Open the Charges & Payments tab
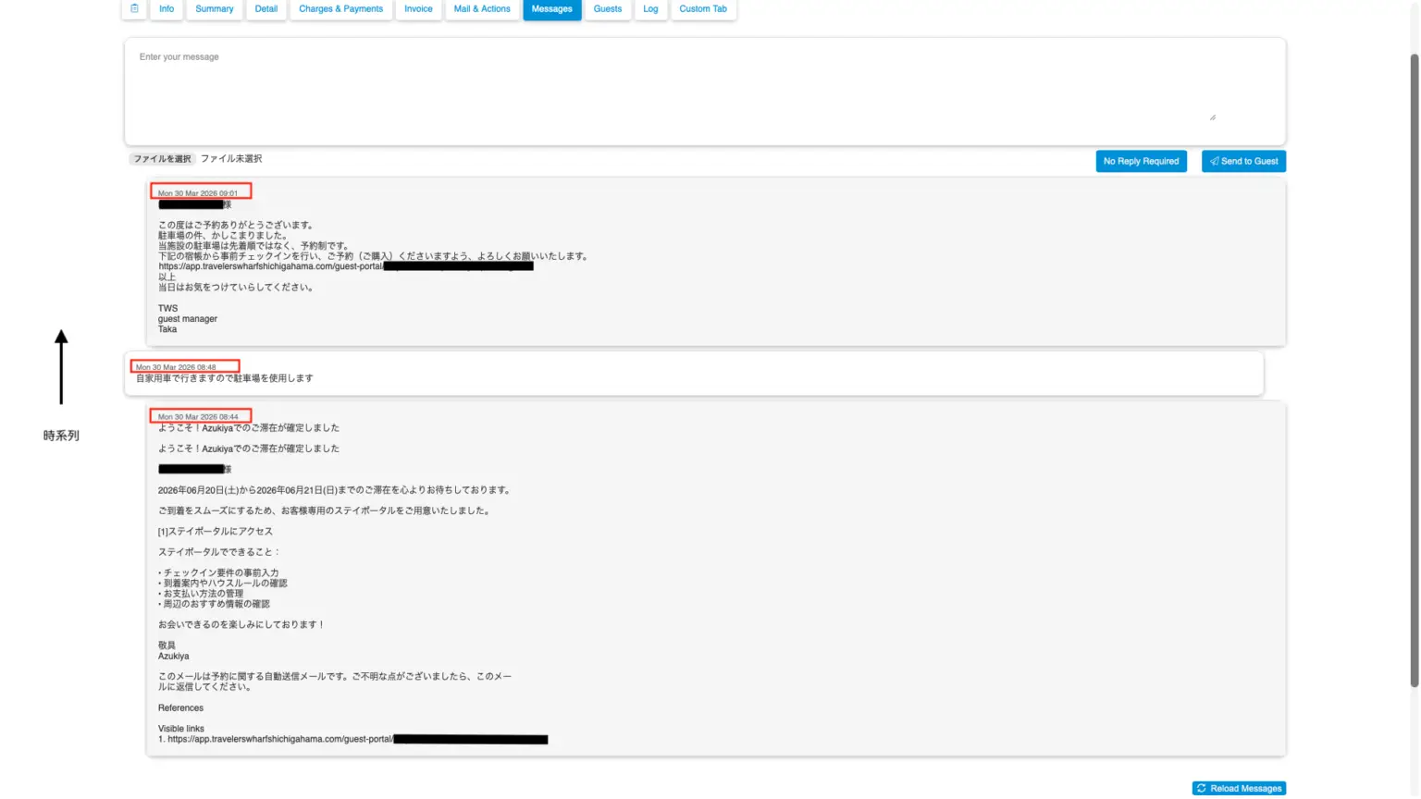Screen dimensions: 1421x799 click(x=340, y=9)
